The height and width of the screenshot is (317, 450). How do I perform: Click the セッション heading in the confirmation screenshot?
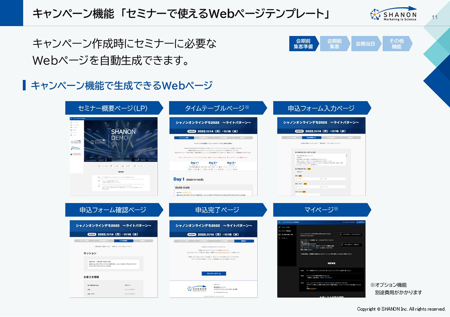(90, 253)
